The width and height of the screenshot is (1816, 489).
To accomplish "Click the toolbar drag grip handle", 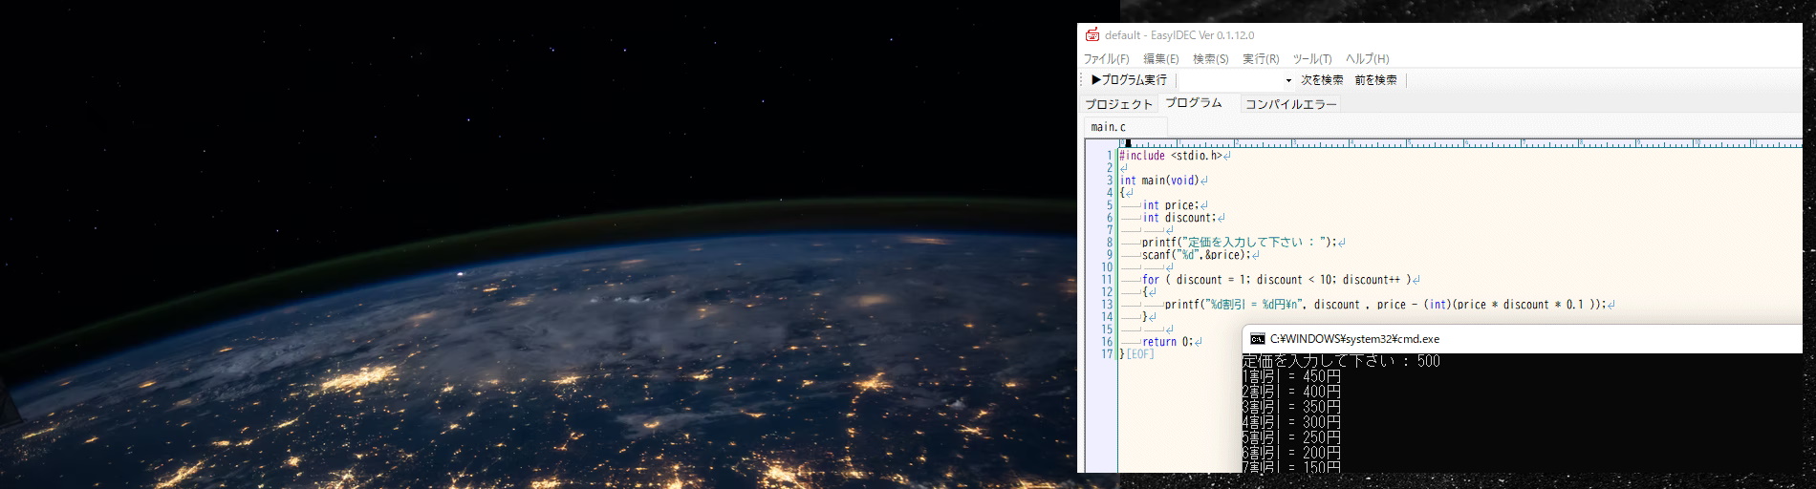I will (1083, 80).
